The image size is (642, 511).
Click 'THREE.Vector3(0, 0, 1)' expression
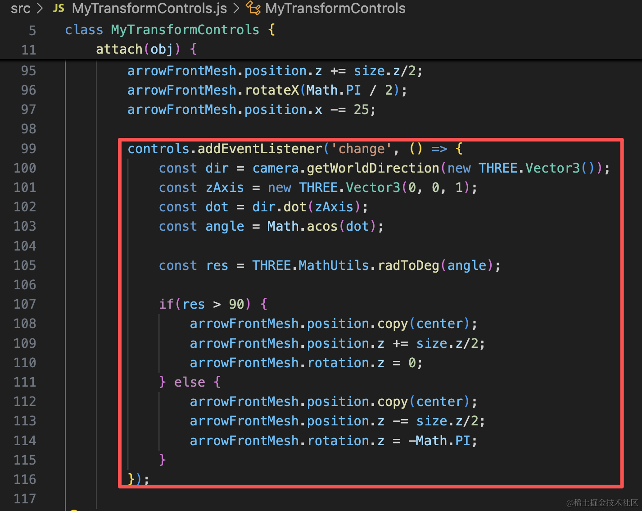pos(384,187)
